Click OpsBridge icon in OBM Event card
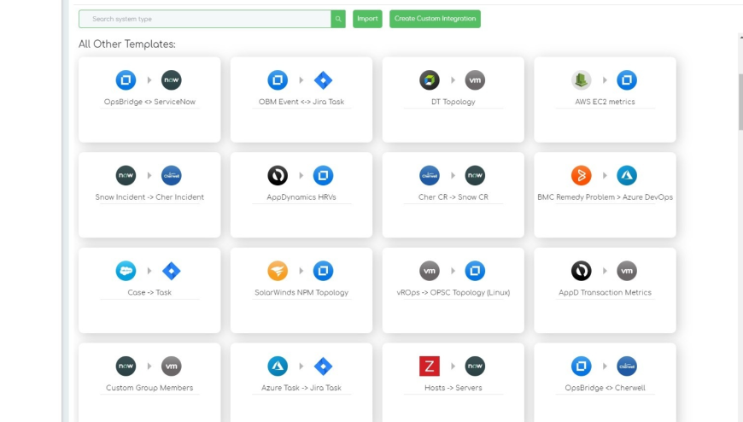The width and height of the screenshot is (743, 422). [x=278, y=80]
